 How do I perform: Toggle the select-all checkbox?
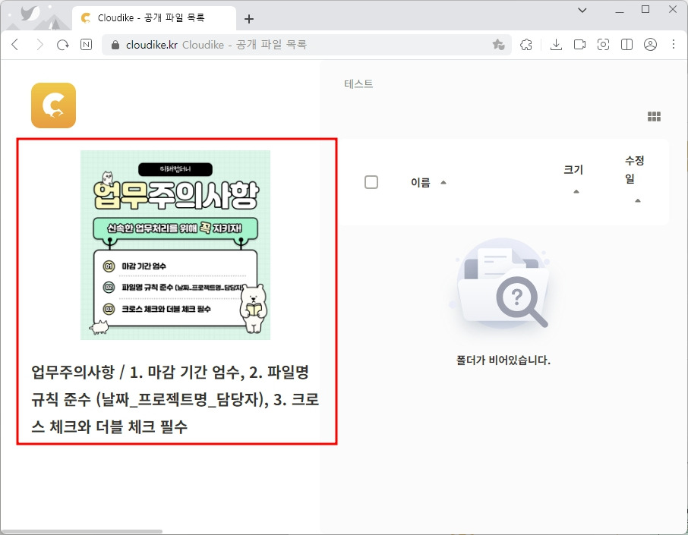tap(371, 182)
